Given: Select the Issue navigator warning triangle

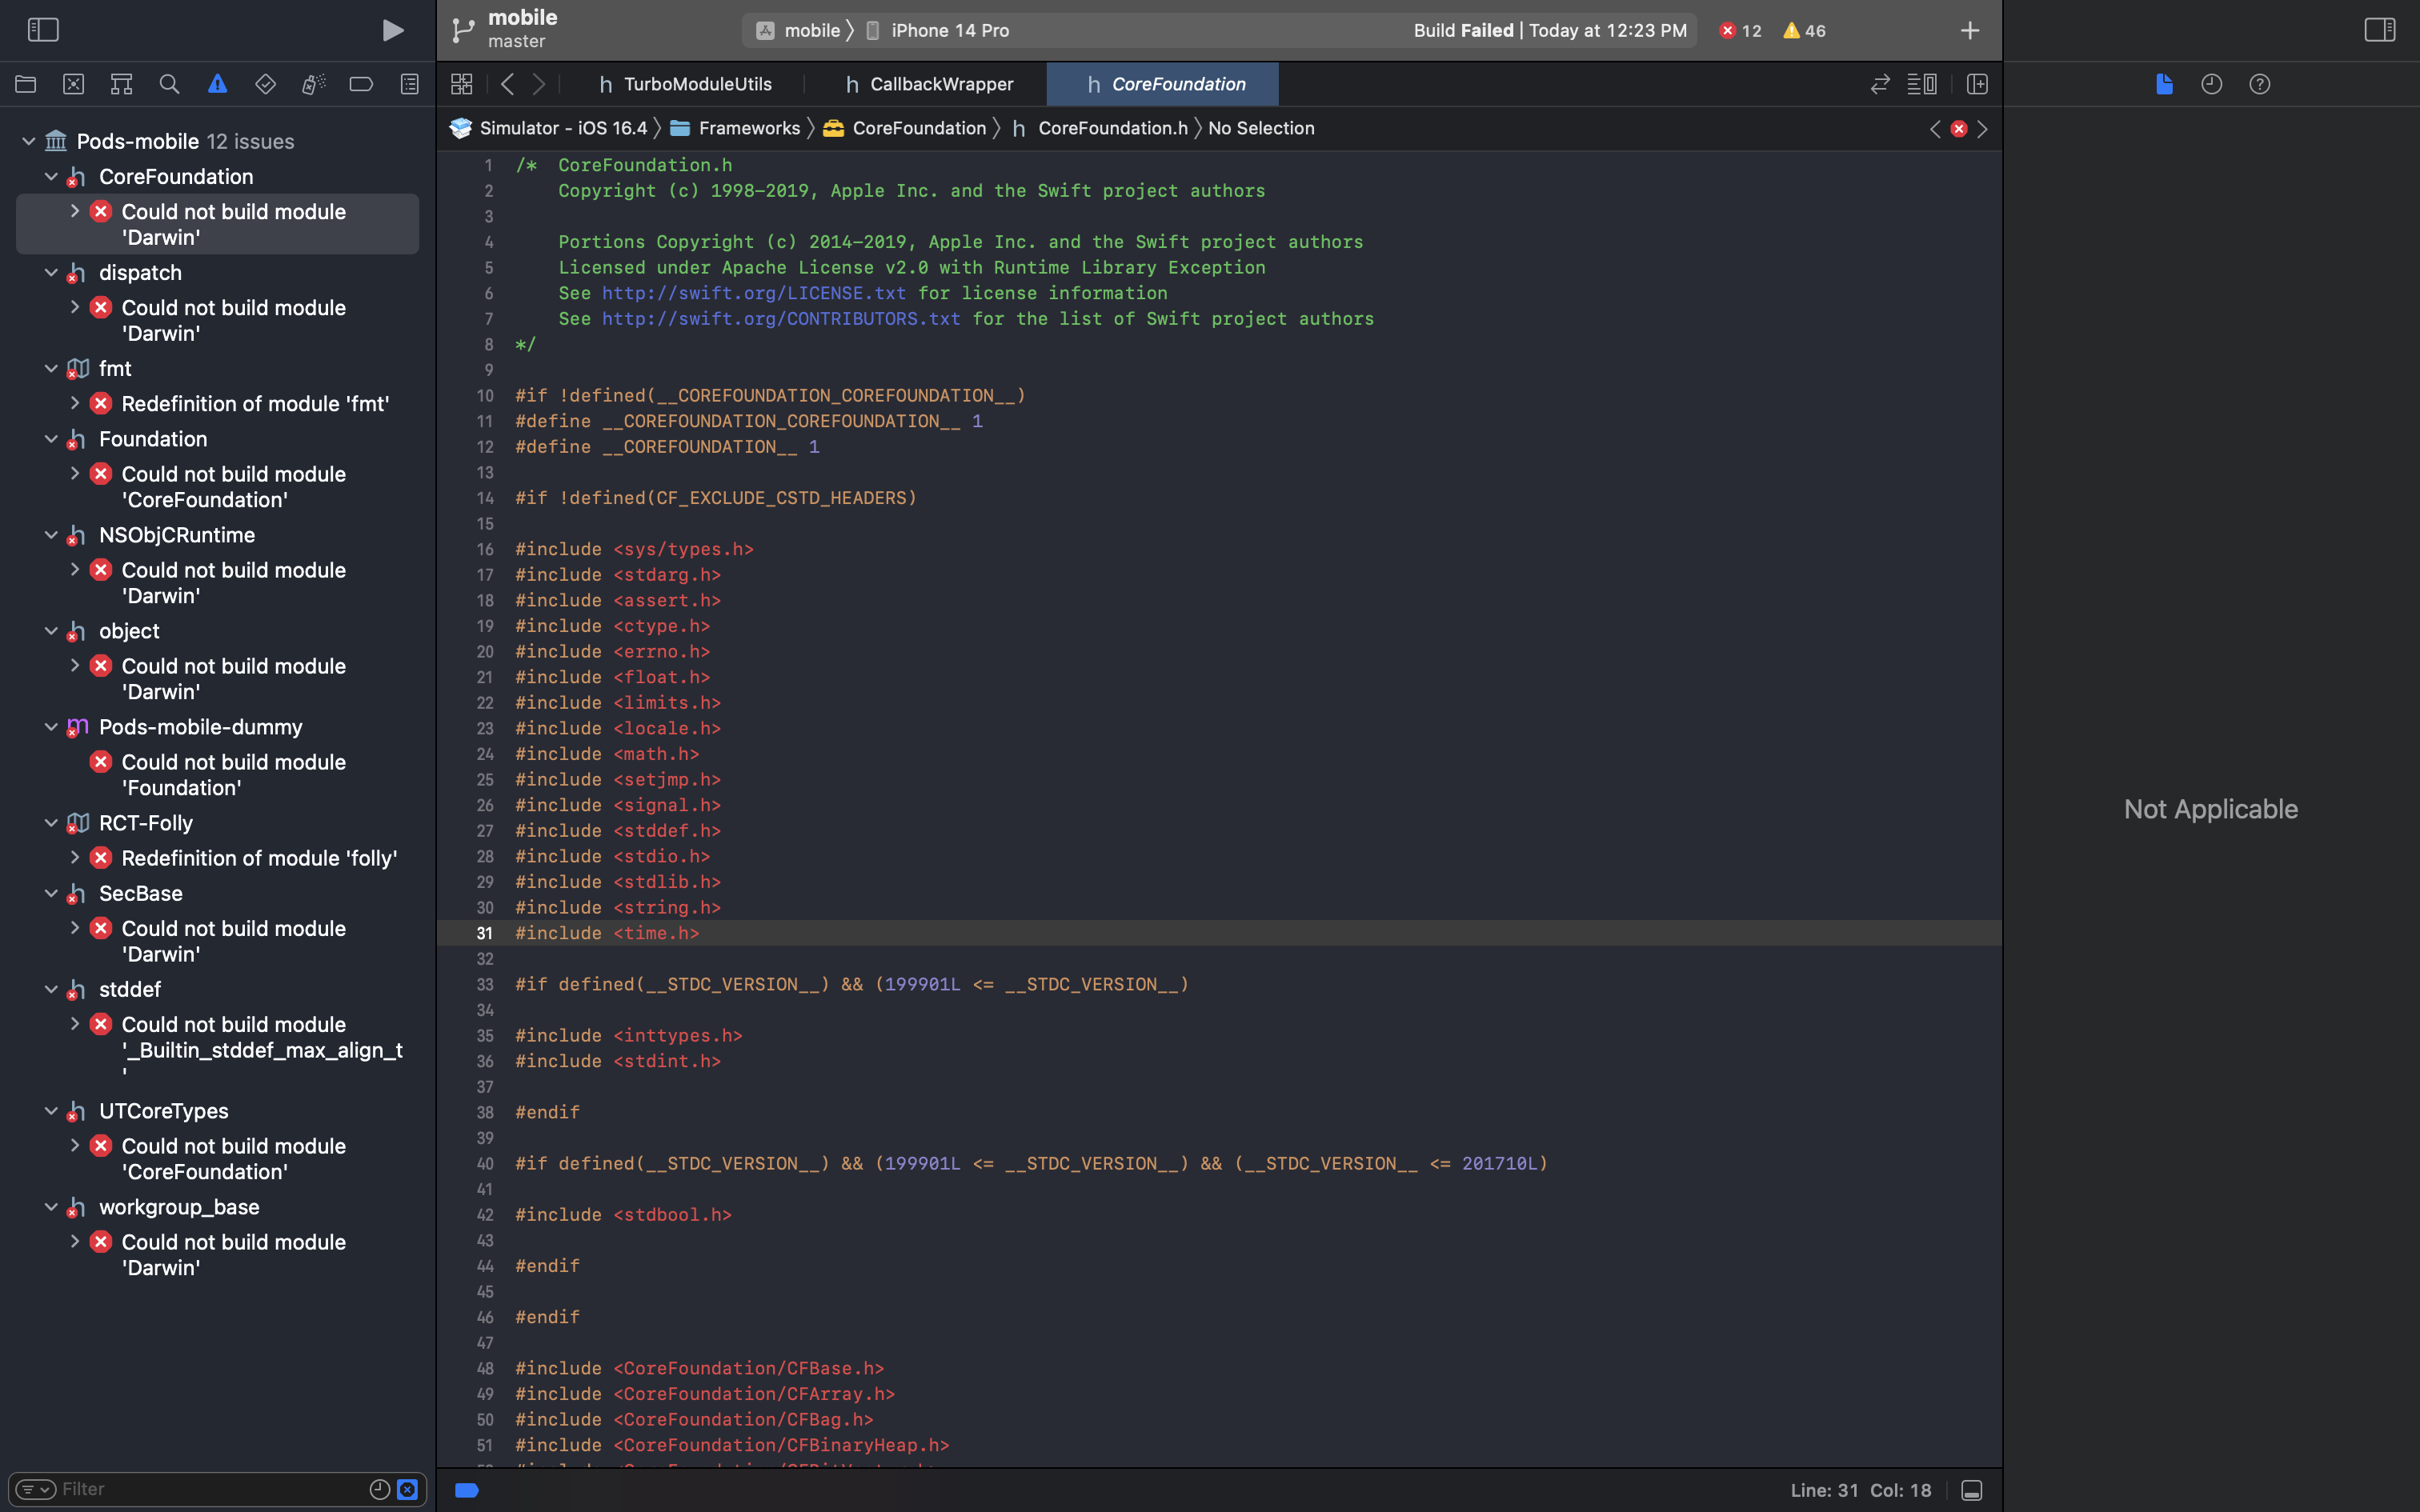Looking at the screenshot, I should pyautogui.click(x=218, y=84).
